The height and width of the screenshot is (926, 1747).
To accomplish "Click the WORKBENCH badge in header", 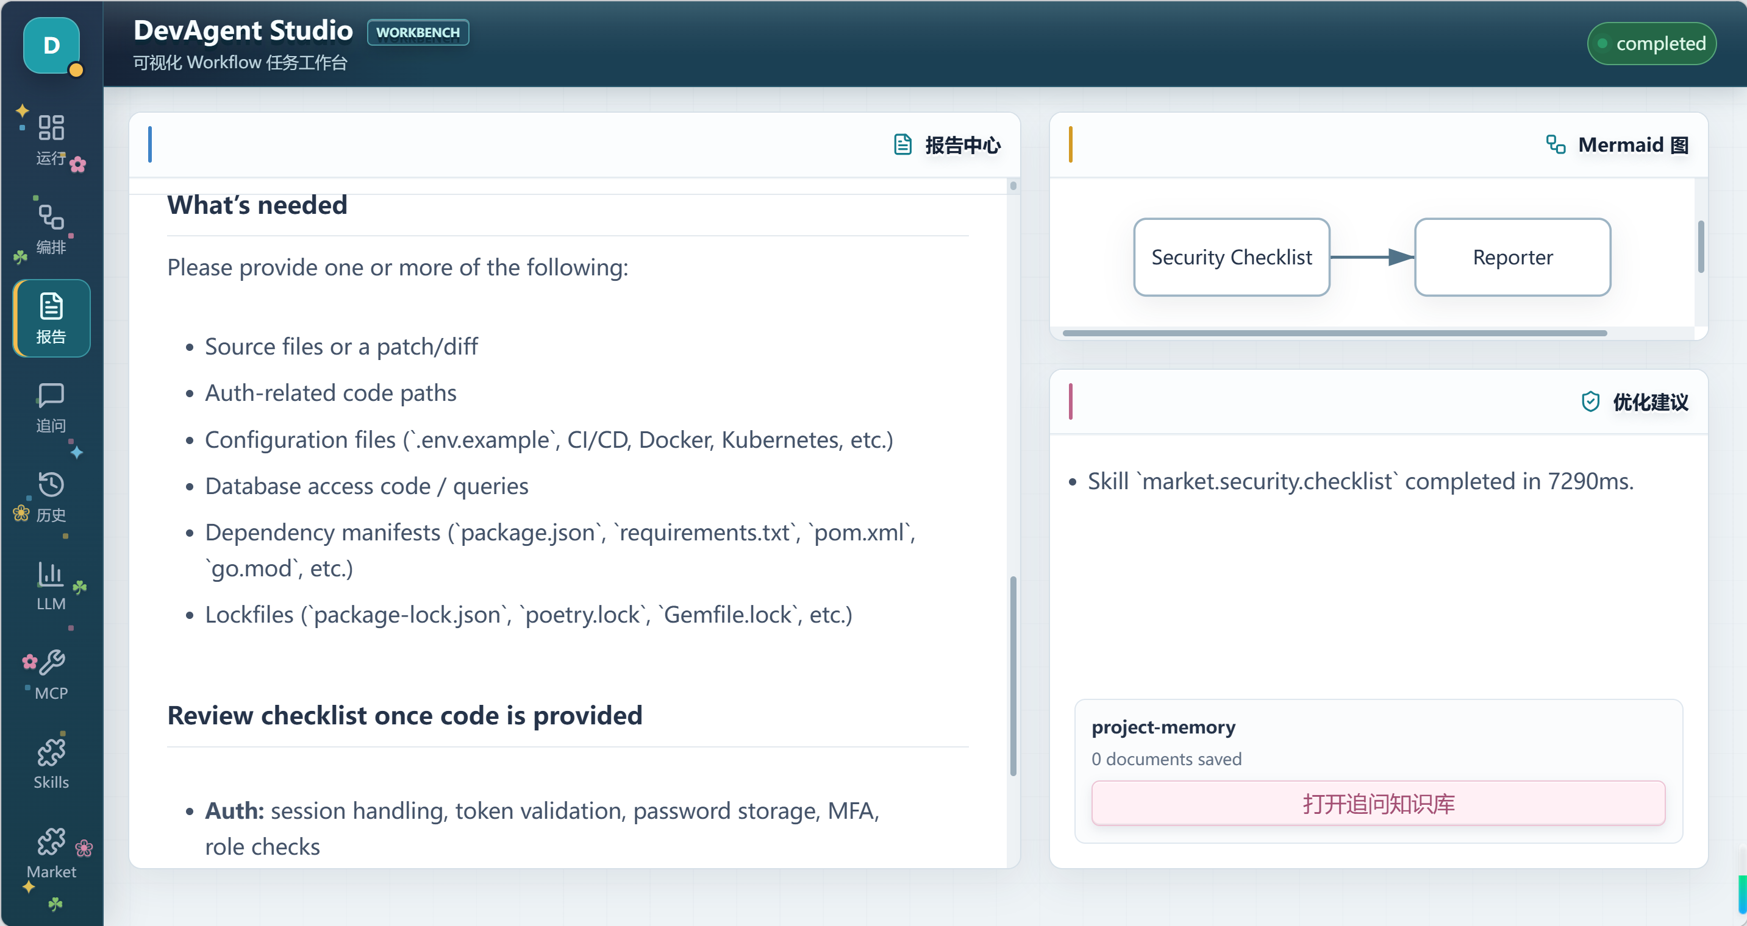I will click(418, 32).
